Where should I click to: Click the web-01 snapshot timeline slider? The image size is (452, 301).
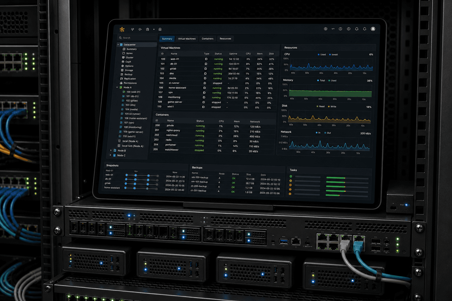click(x=142, y=175)
